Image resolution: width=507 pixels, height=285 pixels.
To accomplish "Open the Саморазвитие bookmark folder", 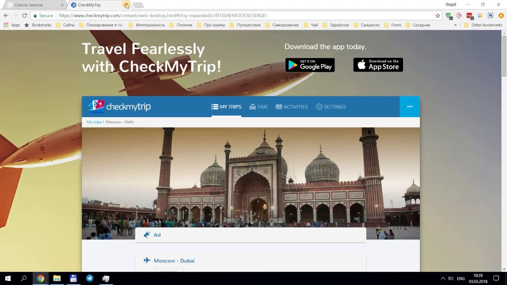I will 282,25.
